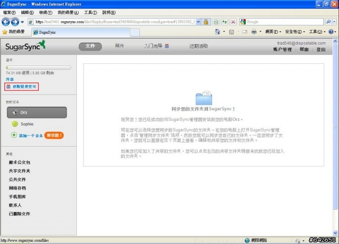Click the red Stop loading icon

pos(233,22)
